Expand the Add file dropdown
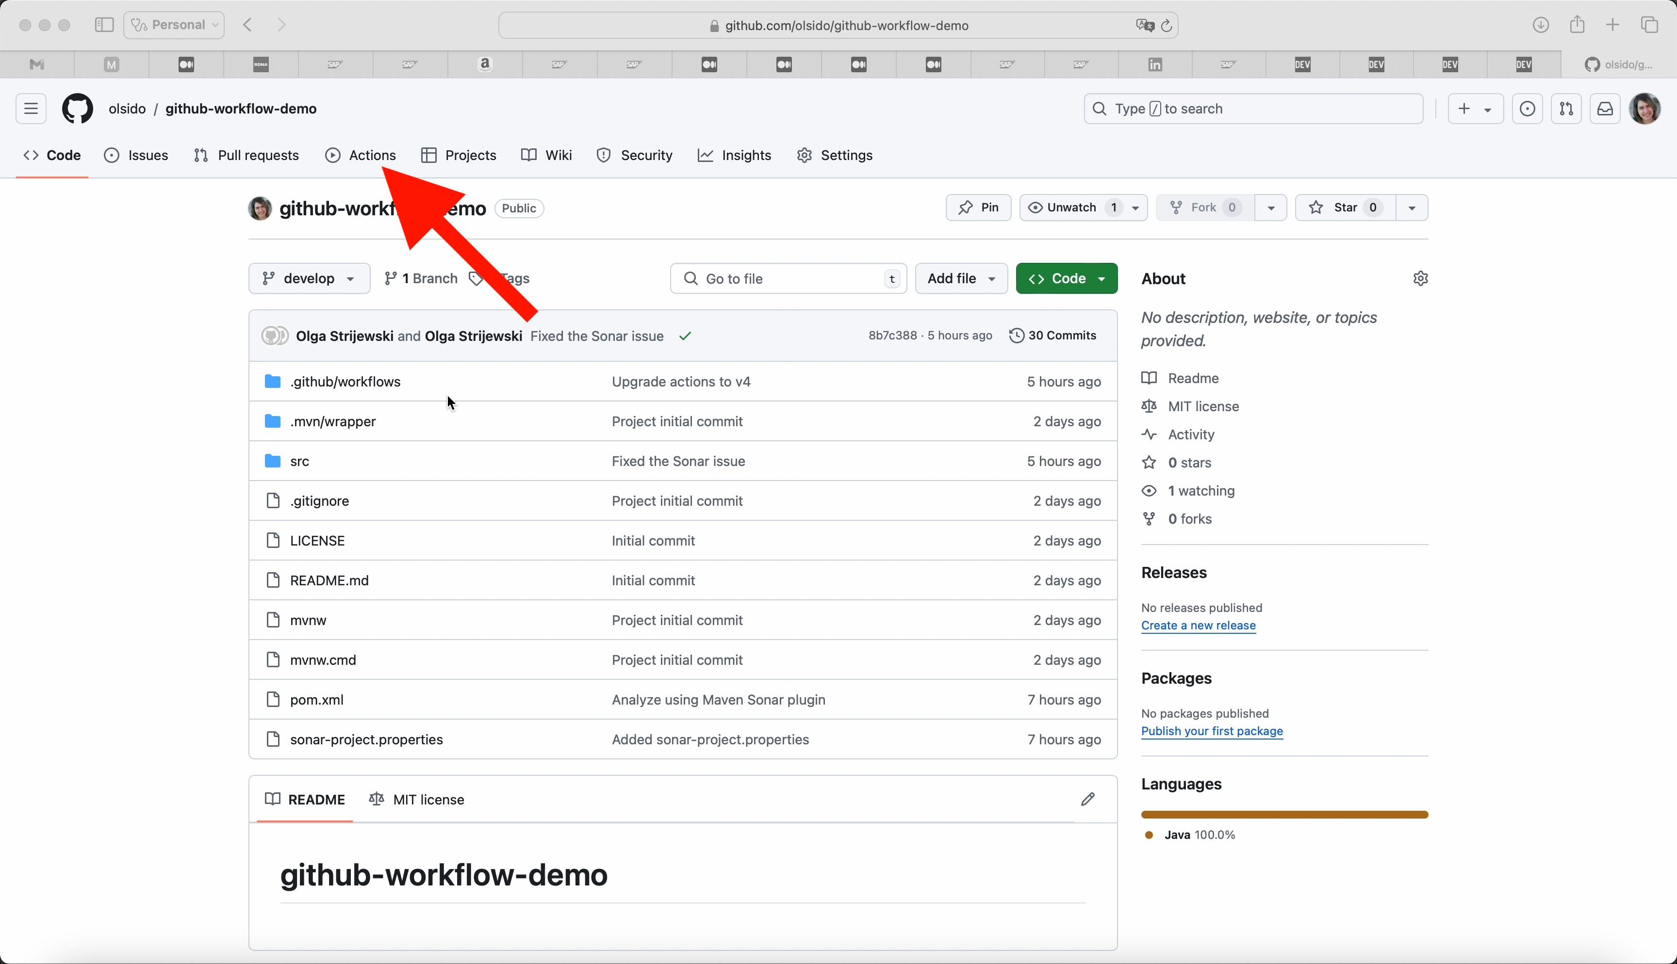Screen dimensions: 1677x964 coord(961,279)
